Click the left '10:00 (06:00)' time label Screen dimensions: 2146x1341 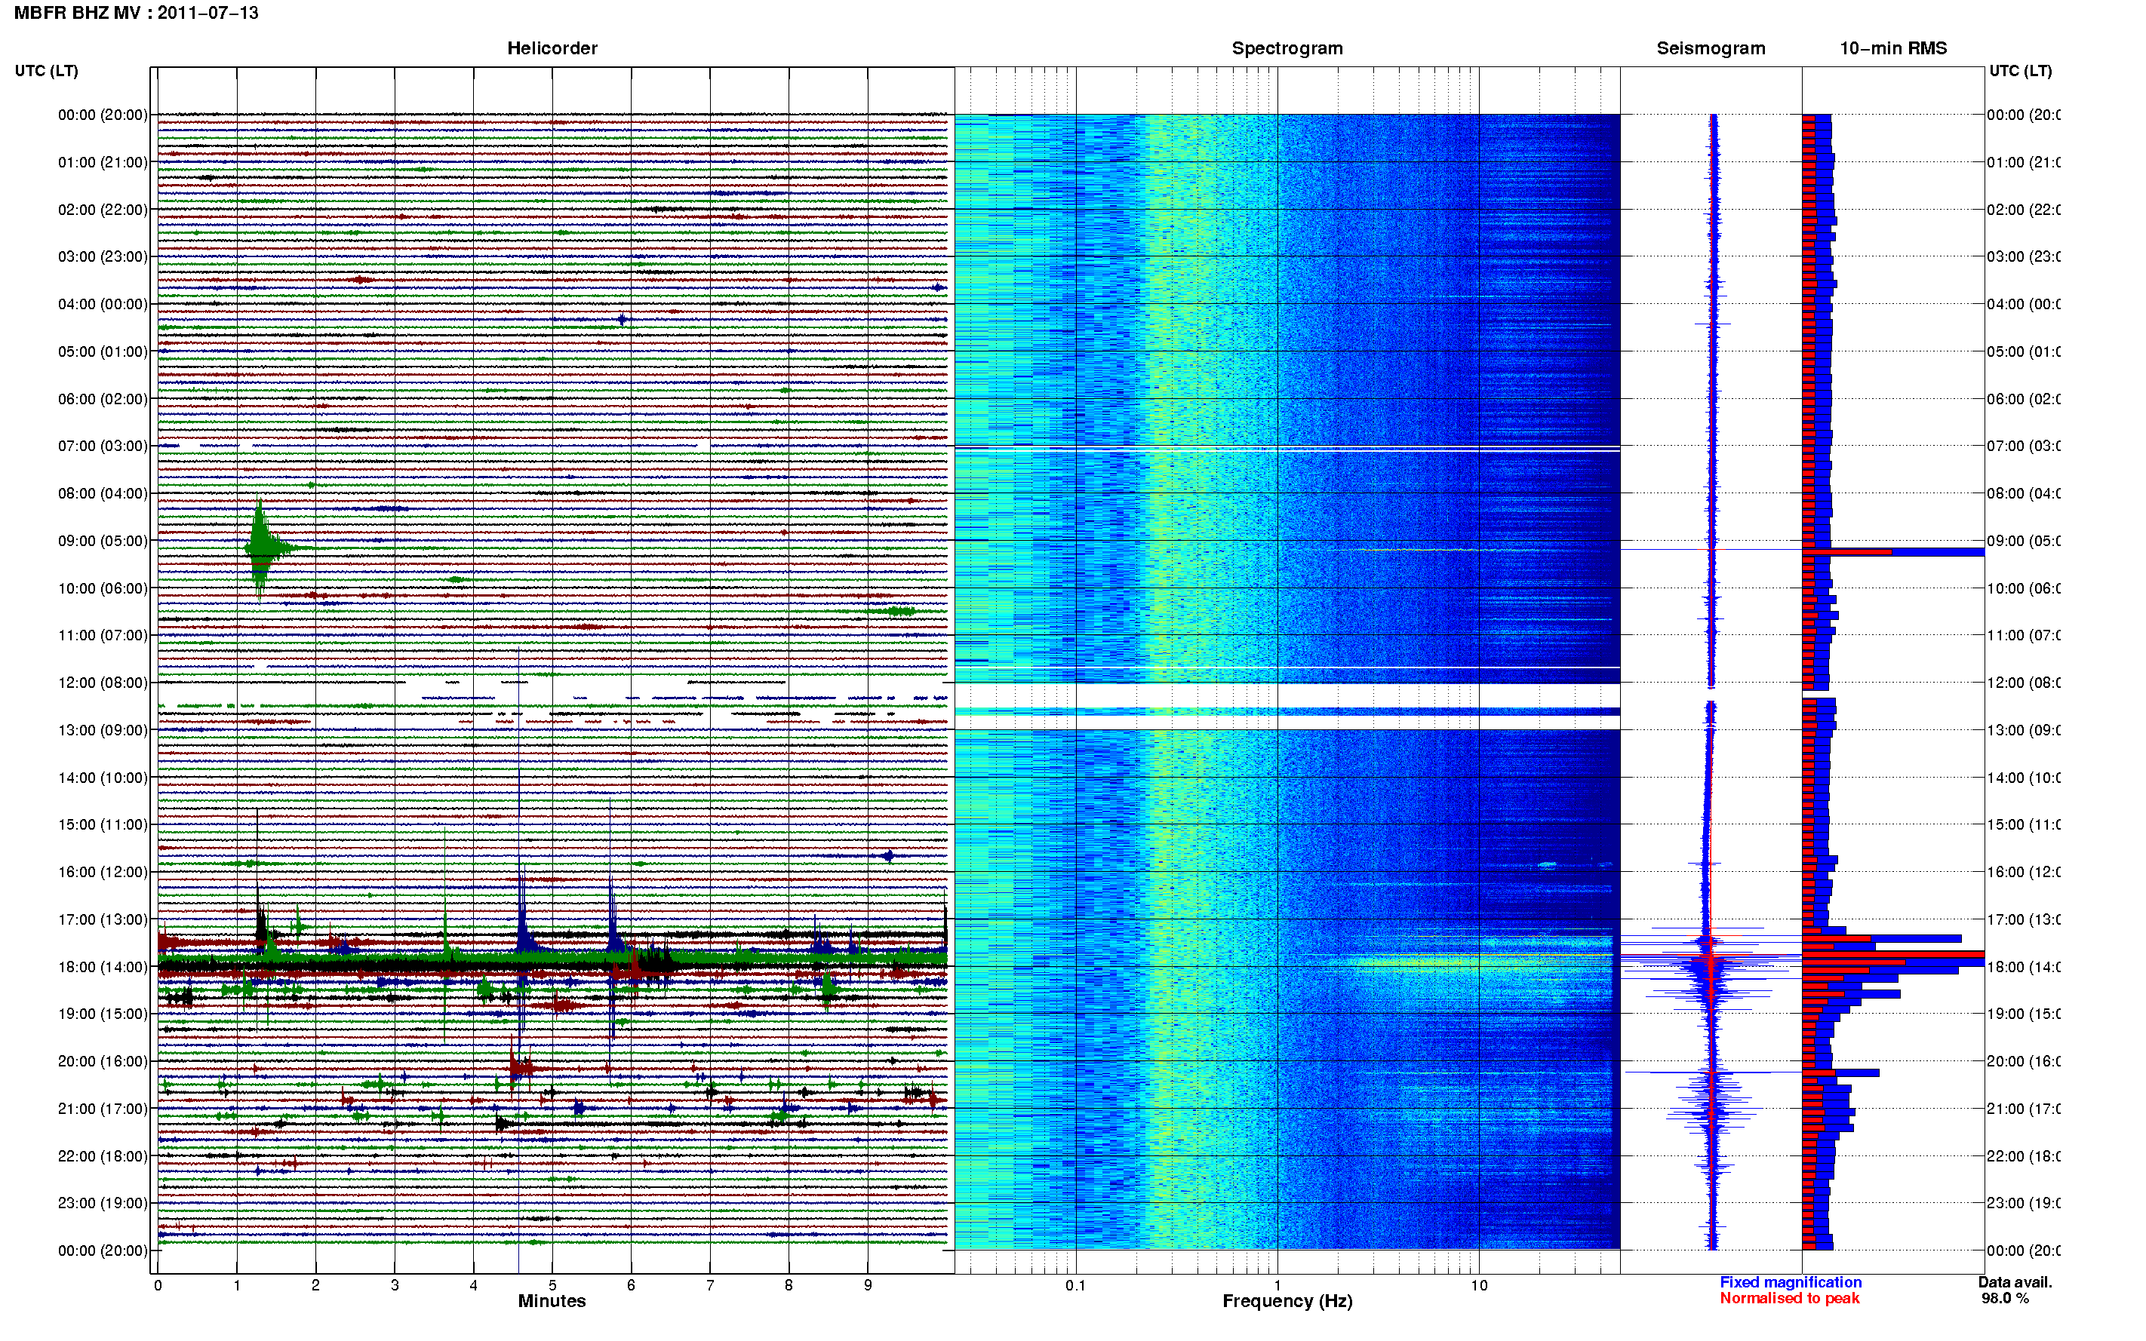[103, 588]
